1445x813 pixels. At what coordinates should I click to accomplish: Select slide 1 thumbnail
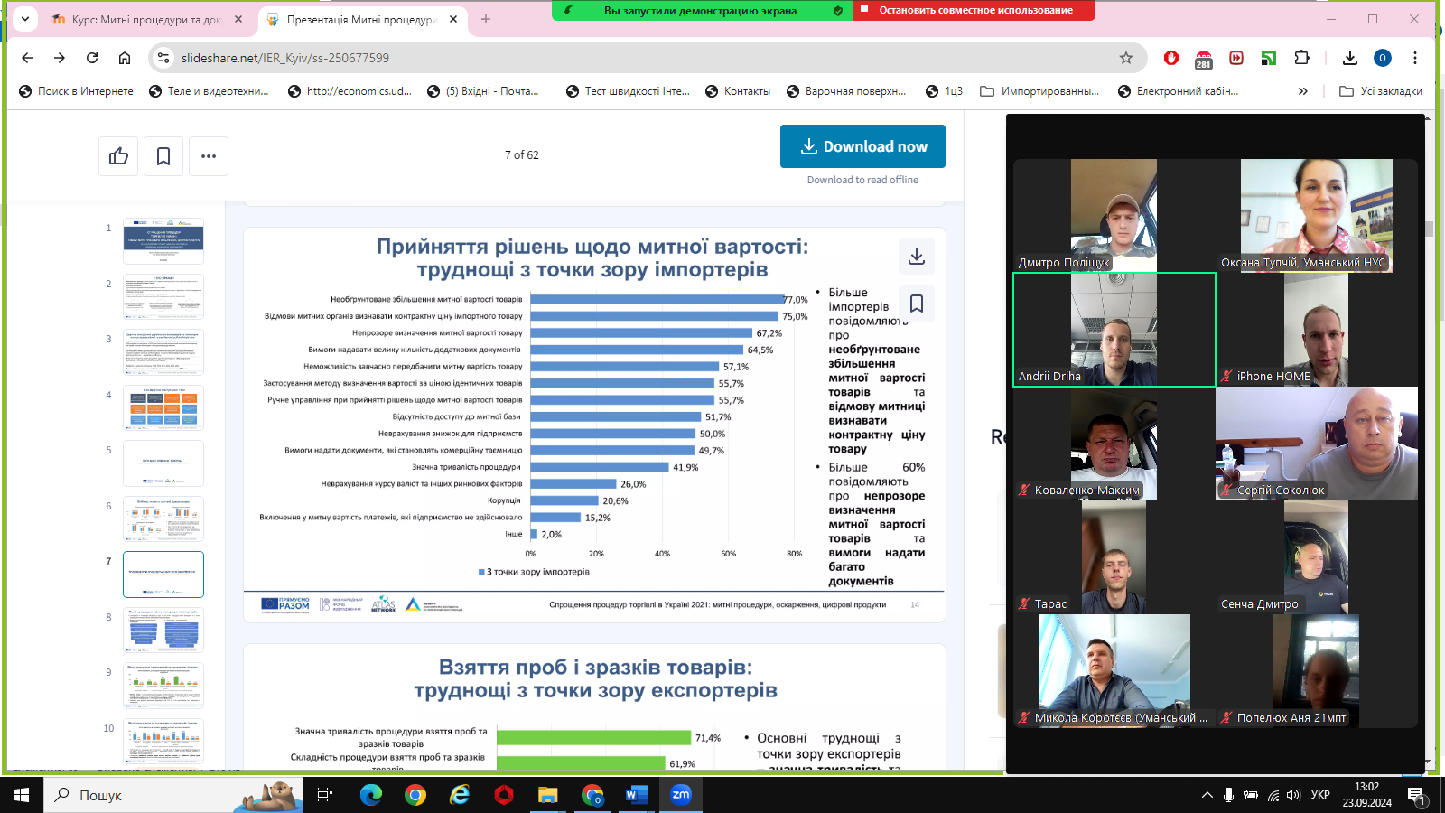[163, 240]
